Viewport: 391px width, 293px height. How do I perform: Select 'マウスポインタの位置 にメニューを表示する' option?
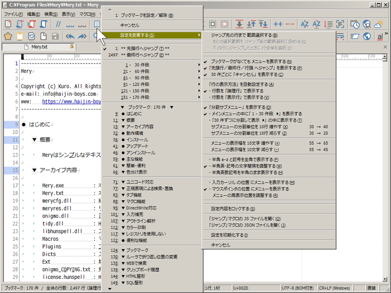(268, 189)
